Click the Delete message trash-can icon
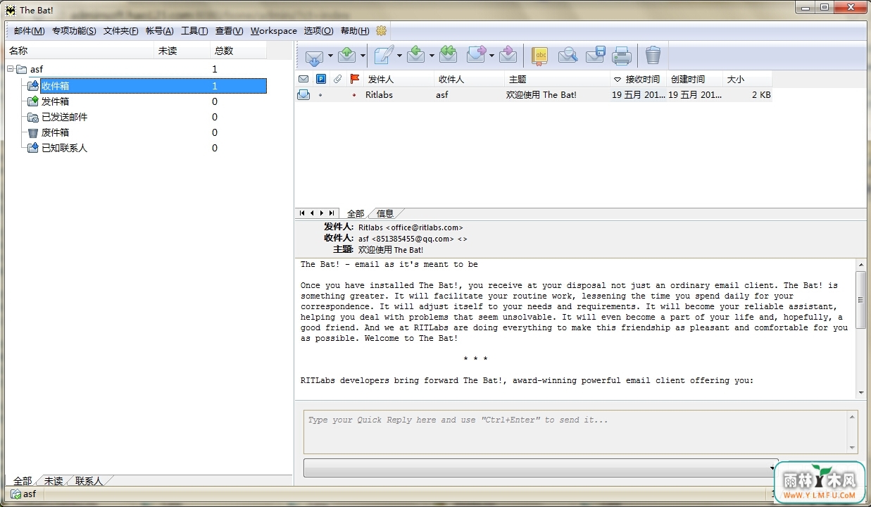The width and height of the screenshot is (871, 507). point(653,55)
